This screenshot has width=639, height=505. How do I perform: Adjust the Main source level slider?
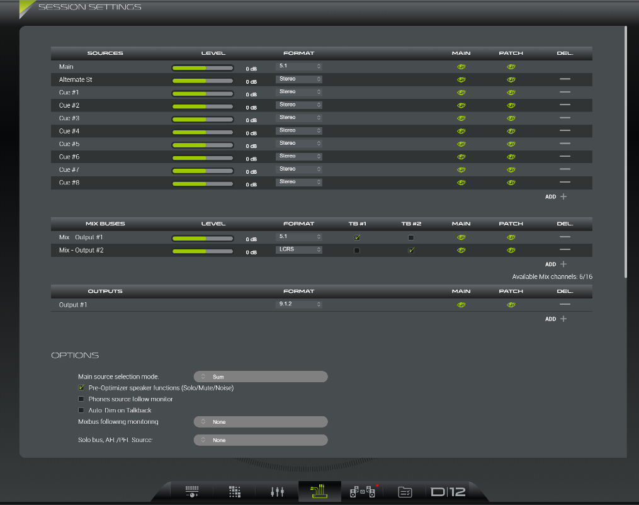pyautogui.click(x=203, y=68)
